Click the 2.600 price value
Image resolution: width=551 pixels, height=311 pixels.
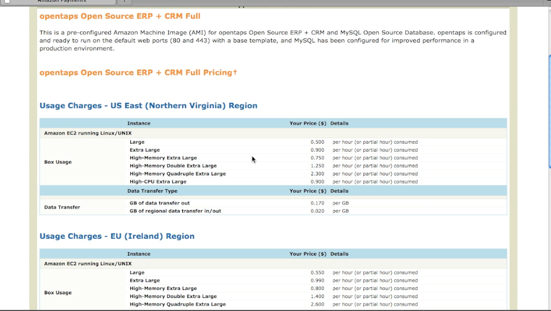317,305
